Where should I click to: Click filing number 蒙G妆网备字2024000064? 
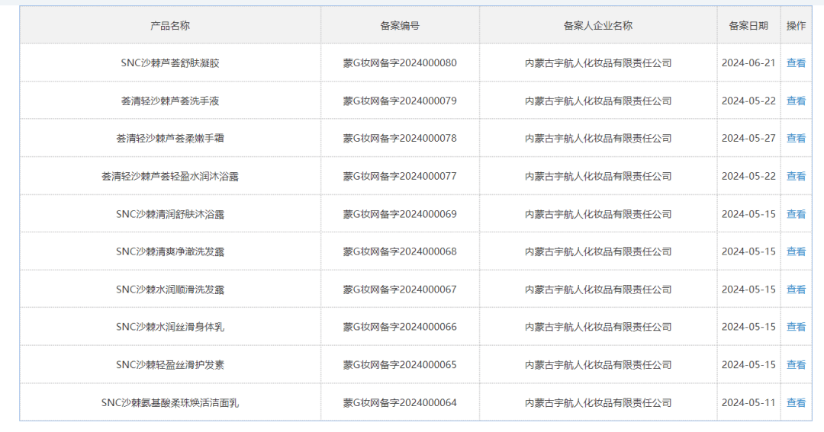[x=400, y=402]
